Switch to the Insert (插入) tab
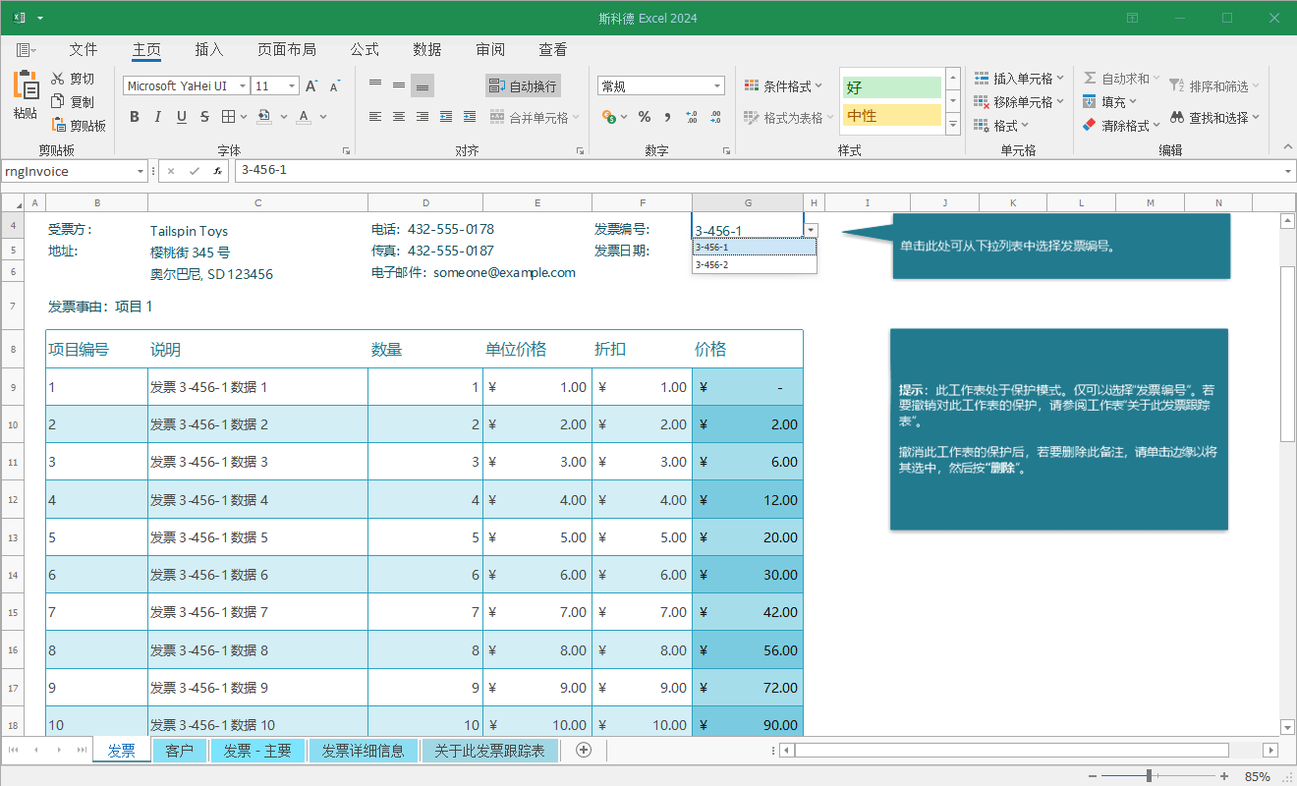The height and width of the screenshot is (786, 1297). (209, 50)
